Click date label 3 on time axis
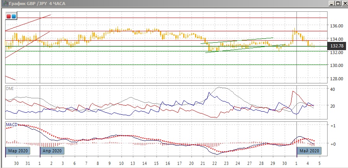The height and width of the screenshot is (168, 348). click(x=63, y=163)
